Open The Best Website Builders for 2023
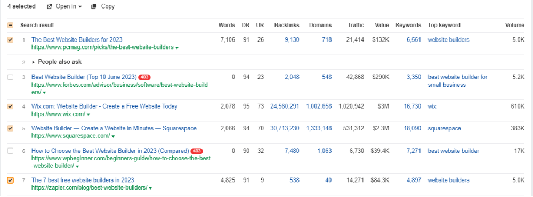This screenshot has width=533, height=197. pyautogui.click(x=77, y=40)
